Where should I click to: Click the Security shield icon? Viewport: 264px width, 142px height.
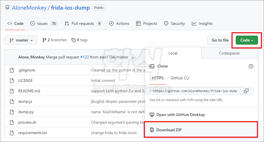point(166,23)
